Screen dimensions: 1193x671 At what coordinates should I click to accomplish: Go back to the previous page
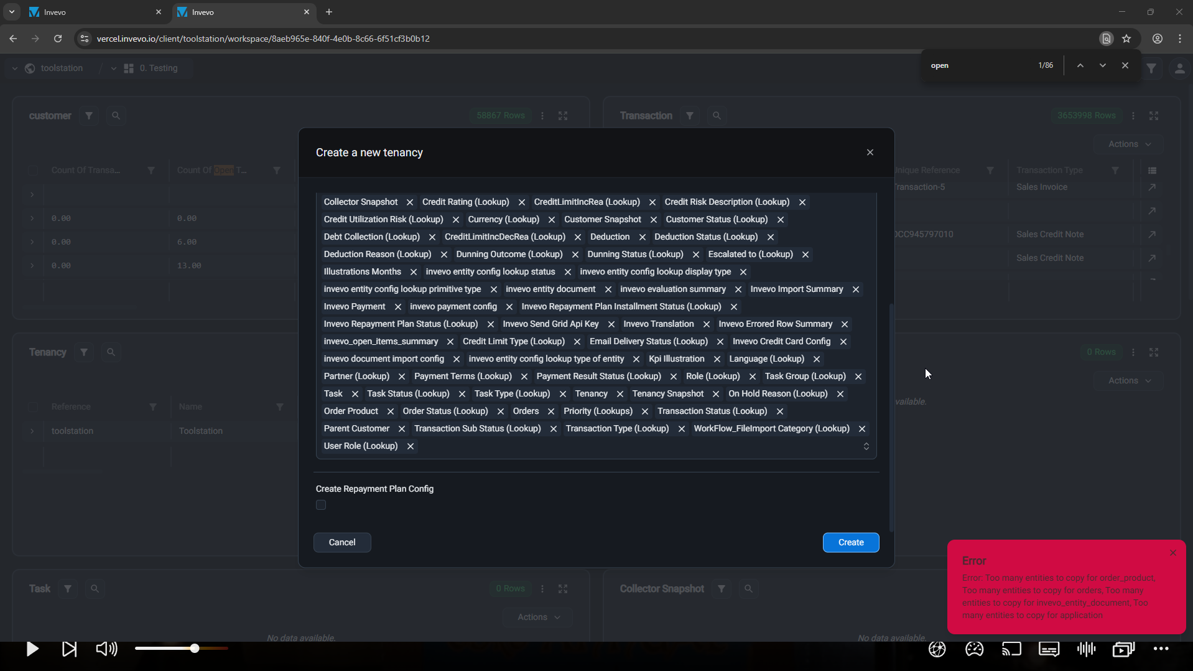coord(13,39)
